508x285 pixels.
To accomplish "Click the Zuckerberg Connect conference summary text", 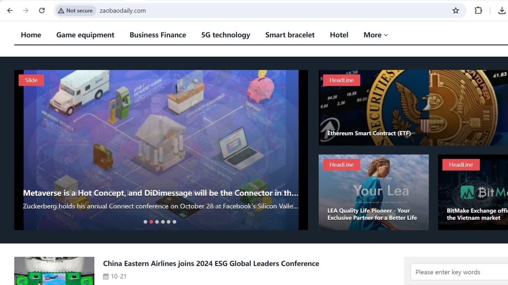I will tap(161, 206).
